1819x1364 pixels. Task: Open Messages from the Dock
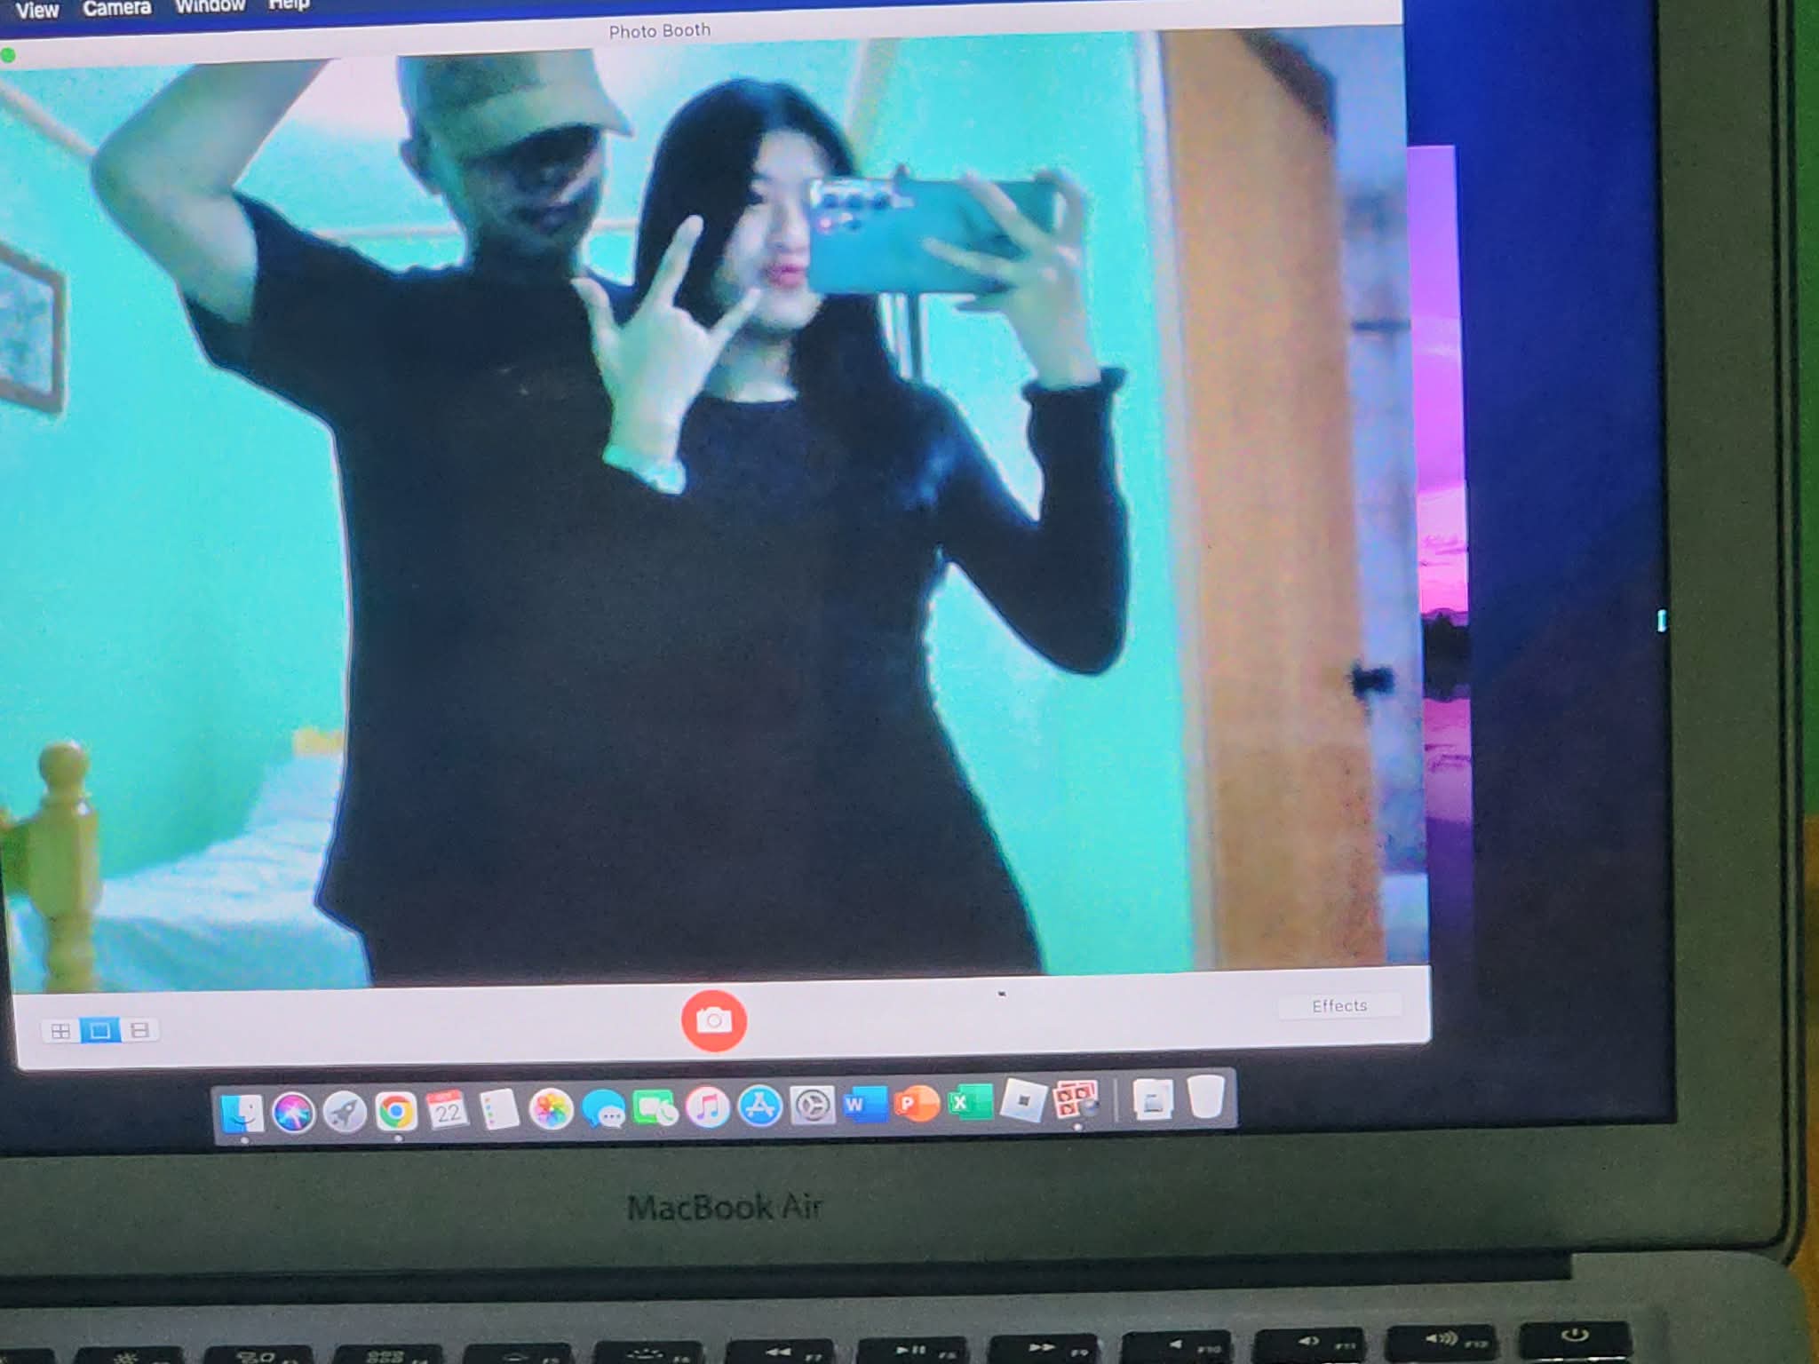pyautogui.click(x=604, y=1109)
